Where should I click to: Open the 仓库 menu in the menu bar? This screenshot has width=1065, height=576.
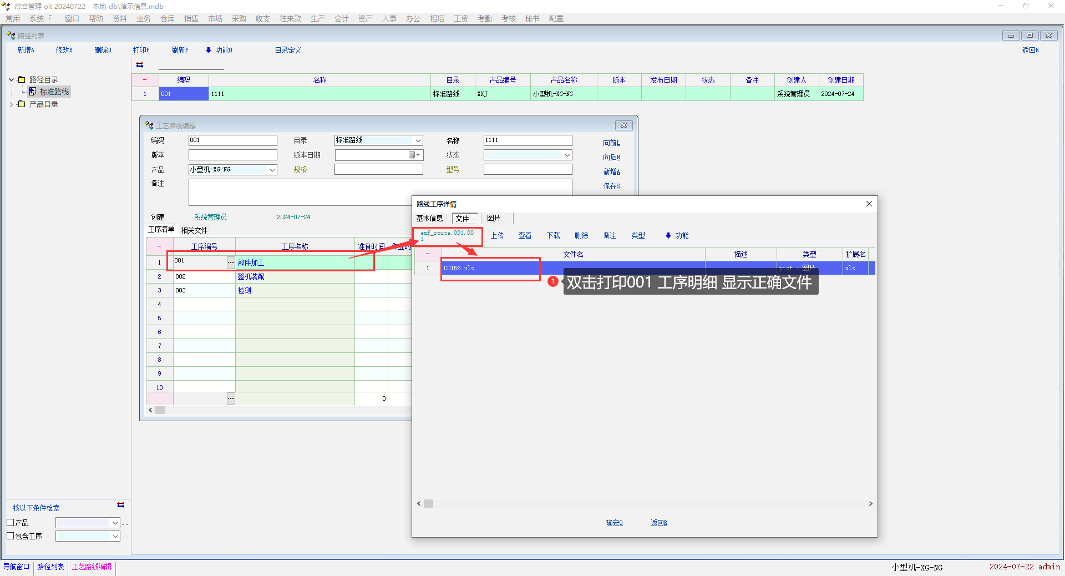168,19
